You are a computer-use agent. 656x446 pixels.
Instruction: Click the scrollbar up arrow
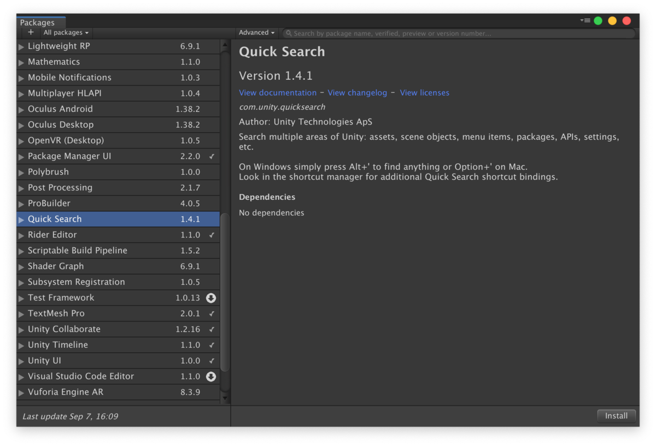(225, 44)
